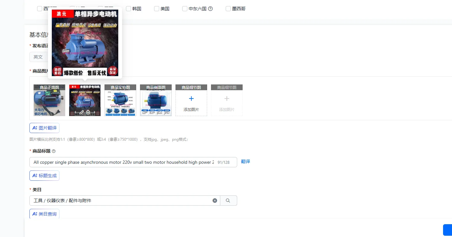Viewport: 452px width, 237px height.
Task: Edit the hovered product image with the pencil
Action: (82, 112)
